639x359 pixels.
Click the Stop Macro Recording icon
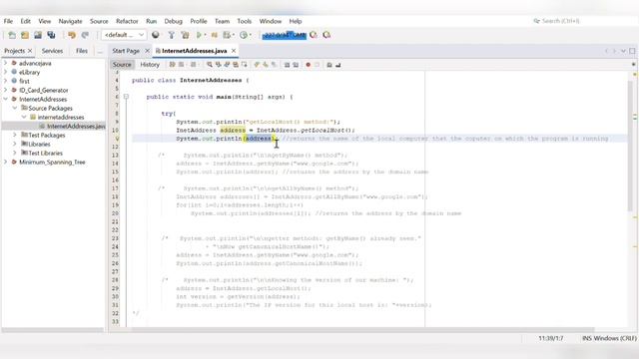tap(317, 64)
